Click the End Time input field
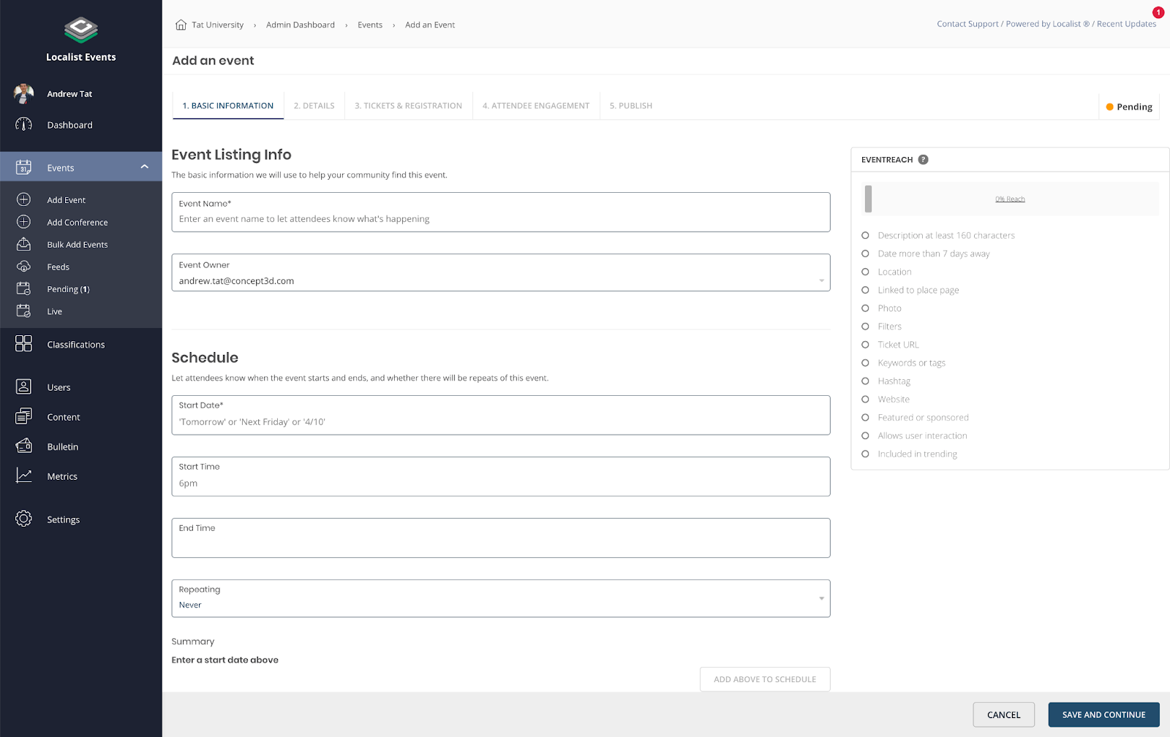This screenshot has width=1170, height=737. click(x=501, y=538)
